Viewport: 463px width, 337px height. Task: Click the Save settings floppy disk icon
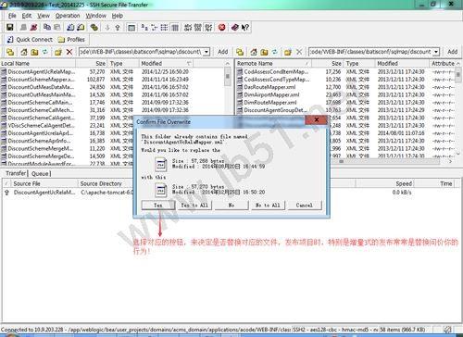pyautogui.click(x=9, y=27)
